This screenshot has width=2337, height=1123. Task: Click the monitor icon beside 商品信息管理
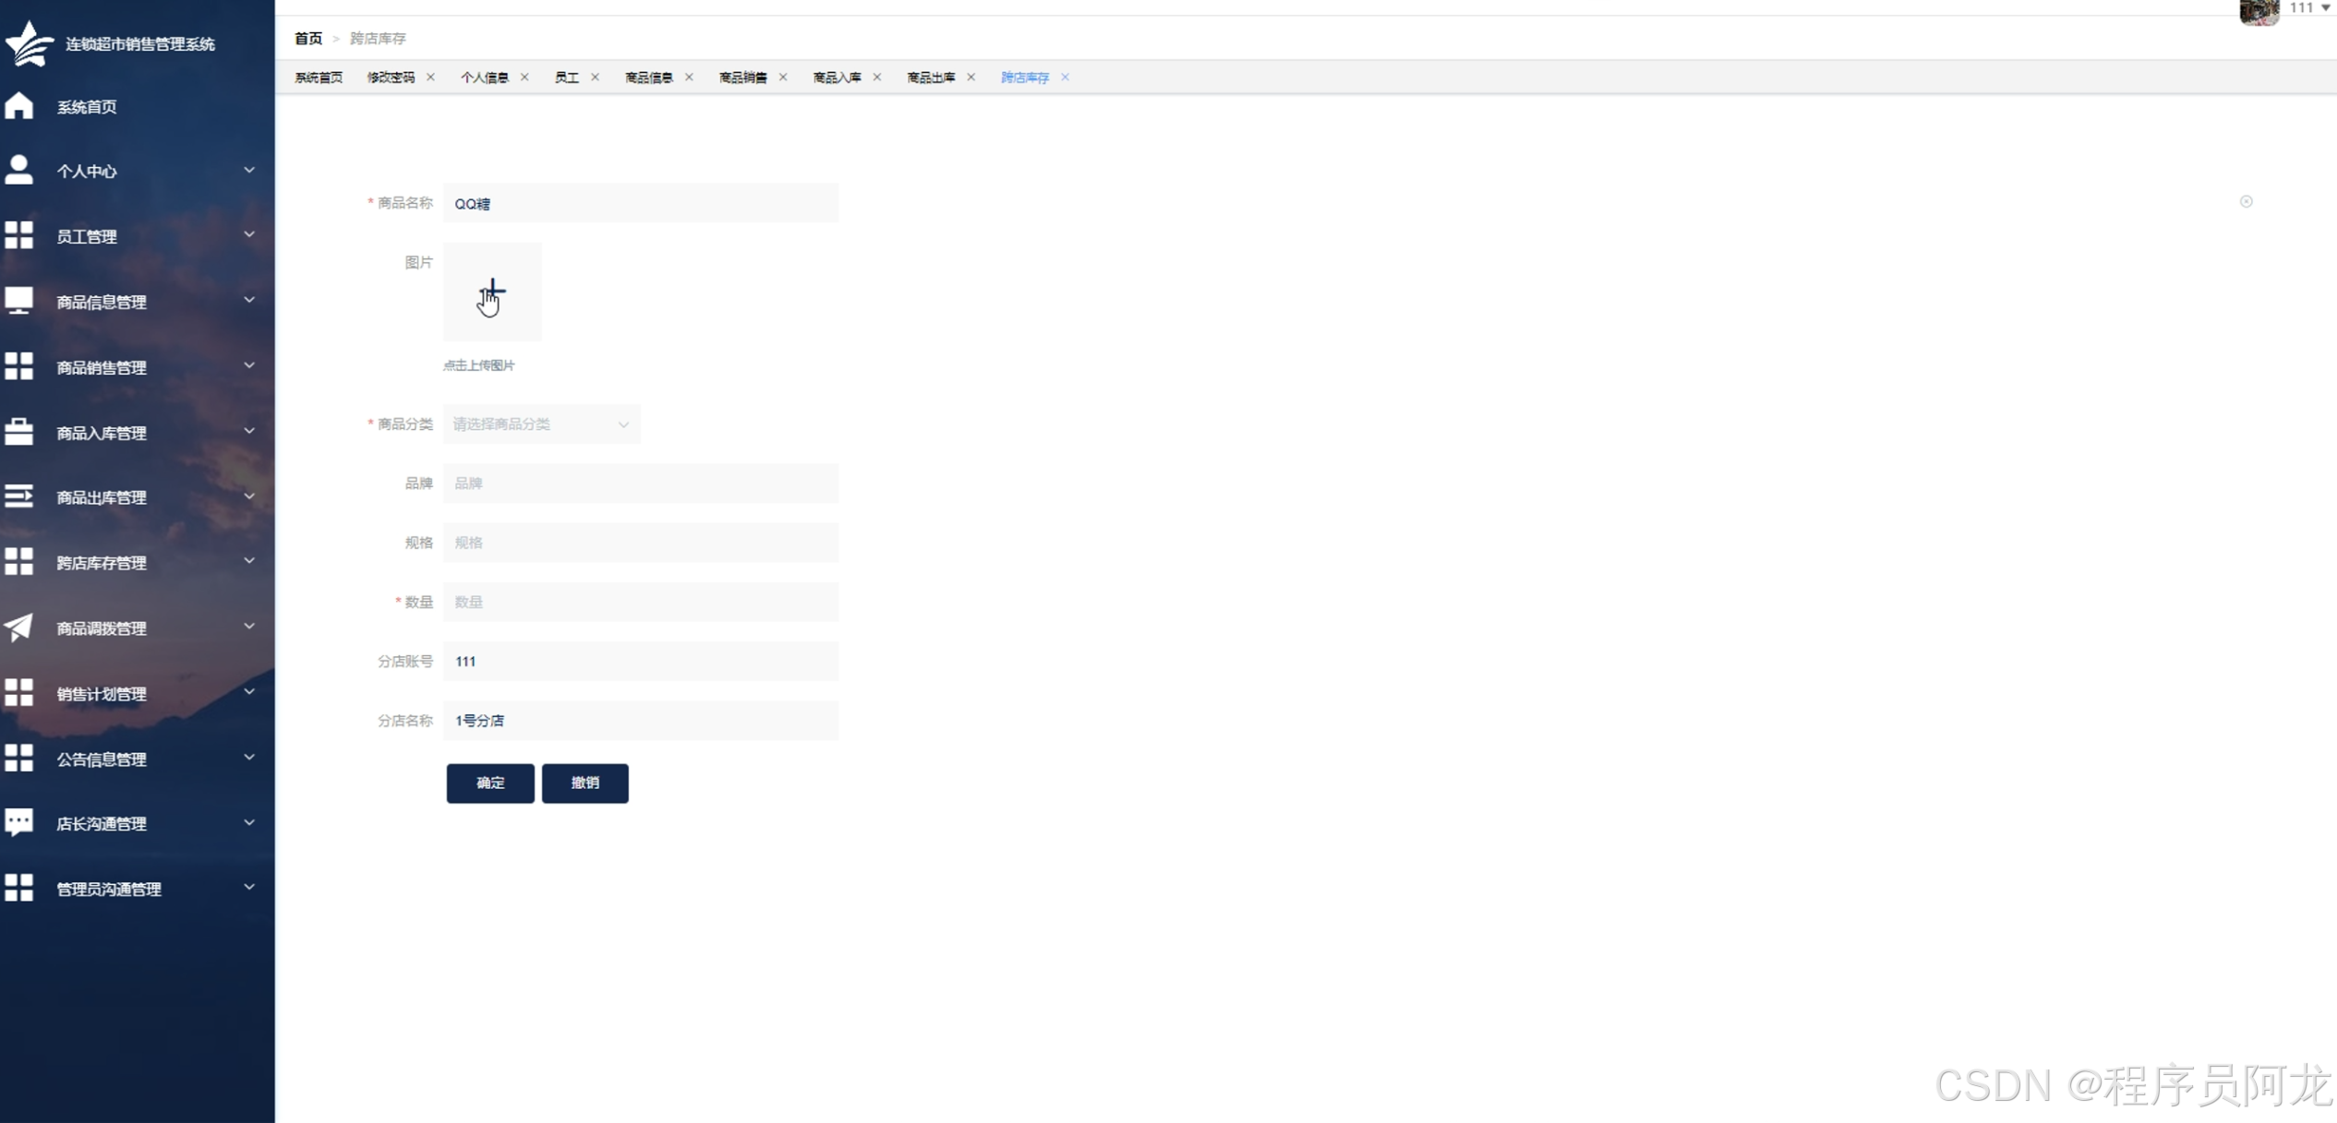click(18, 301)
